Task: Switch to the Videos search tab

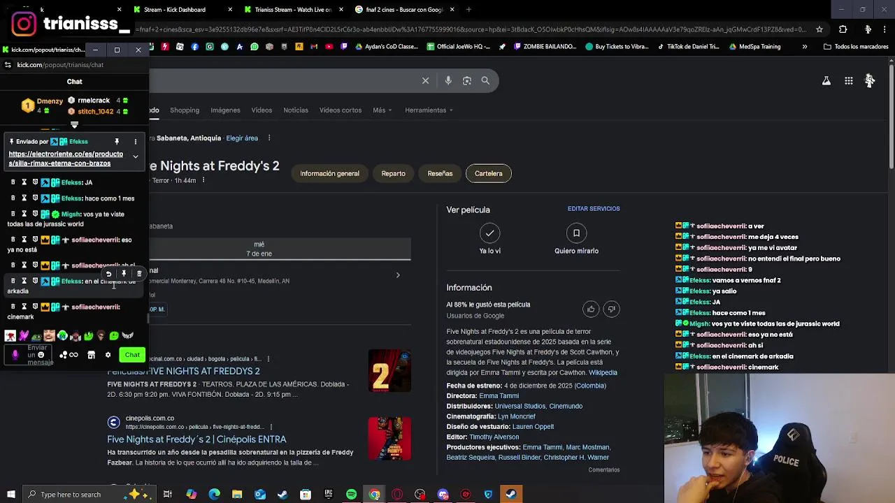Action: 262,110
